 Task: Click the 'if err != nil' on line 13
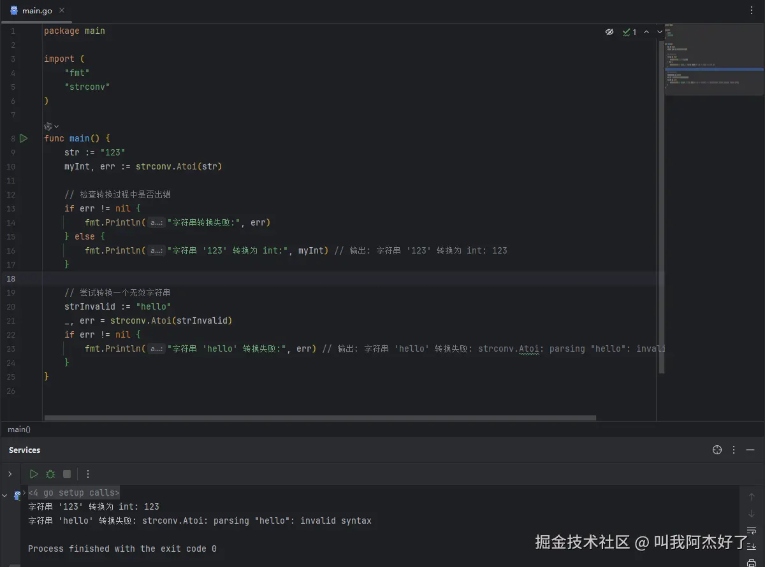pyautogui.click(x=98, y=209)
